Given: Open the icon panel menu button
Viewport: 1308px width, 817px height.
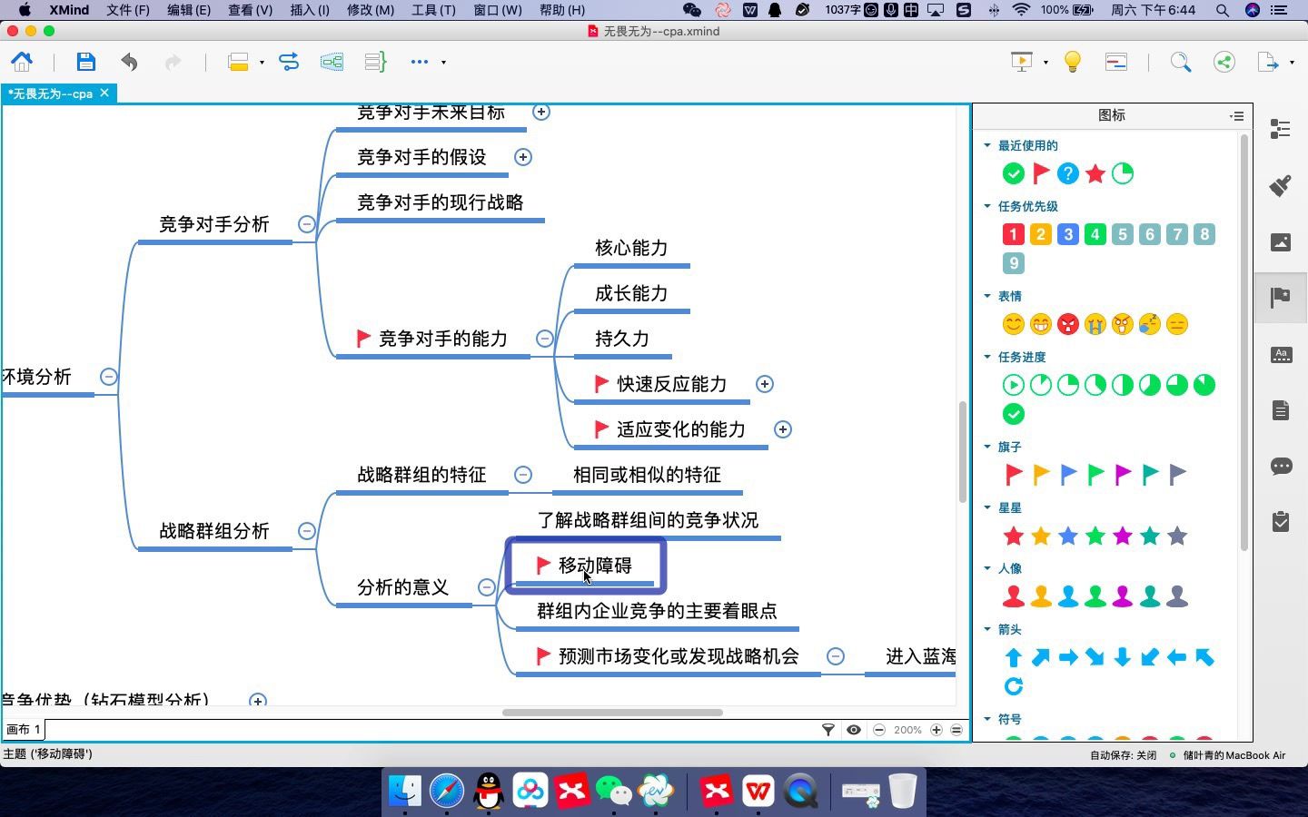Looking at the screenshot, I should pos(1236,116).
